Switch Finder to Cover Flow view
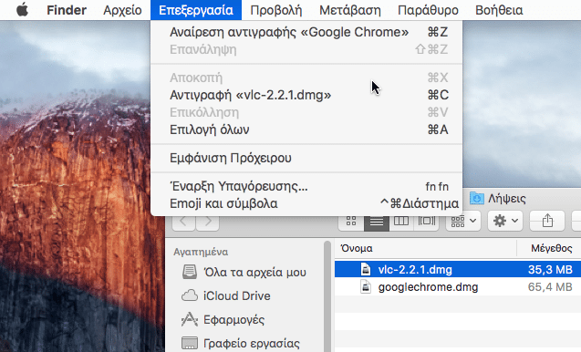Screen dimensions: 581x352 click(427, 222)
